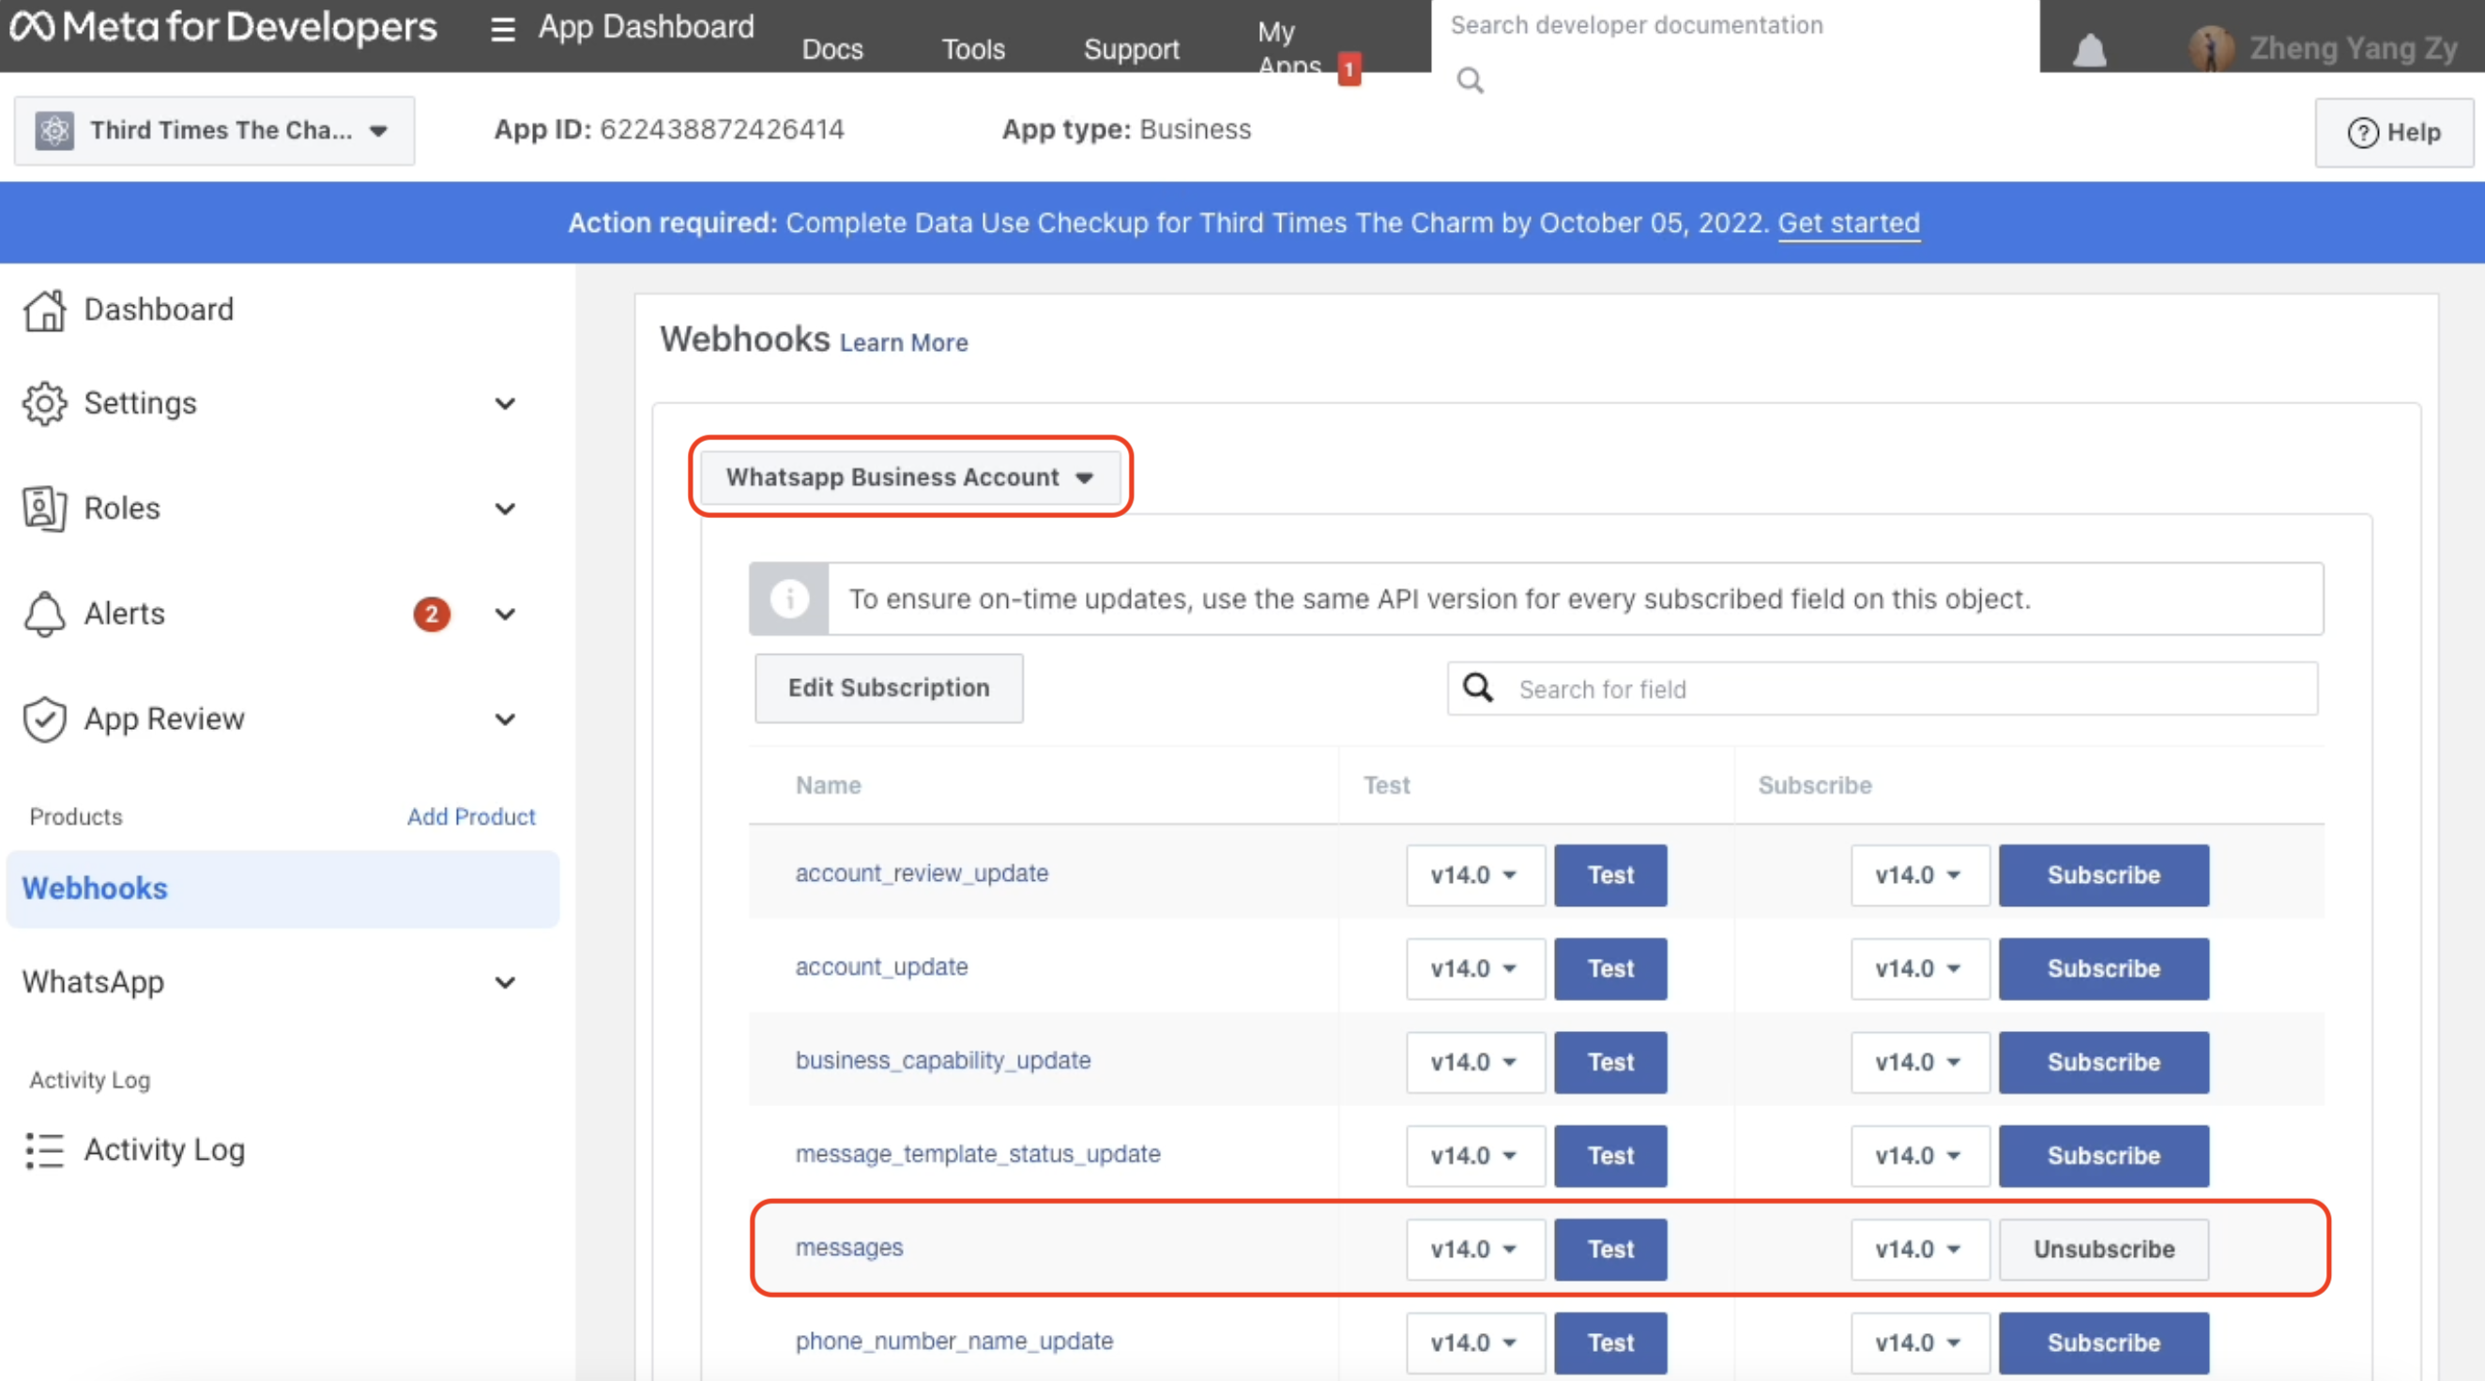Click Edit Subscription button

pyautogui.click(x=884, y=687)
